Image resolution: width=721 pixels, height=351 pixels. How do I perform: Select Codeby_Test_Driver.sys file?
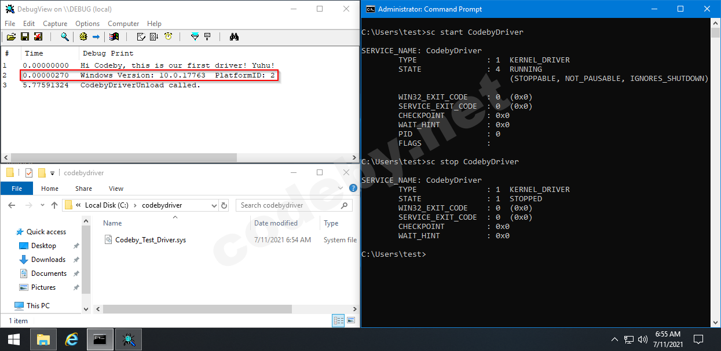tap(151, 239)
